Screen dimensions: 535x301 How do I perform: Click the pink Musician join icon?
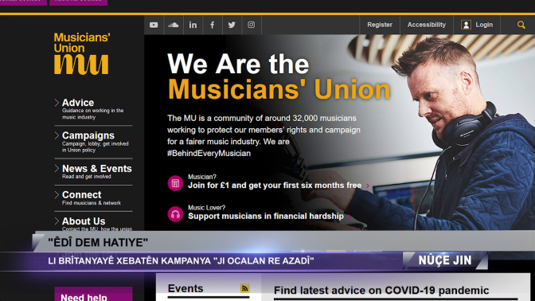pos(175,183)
